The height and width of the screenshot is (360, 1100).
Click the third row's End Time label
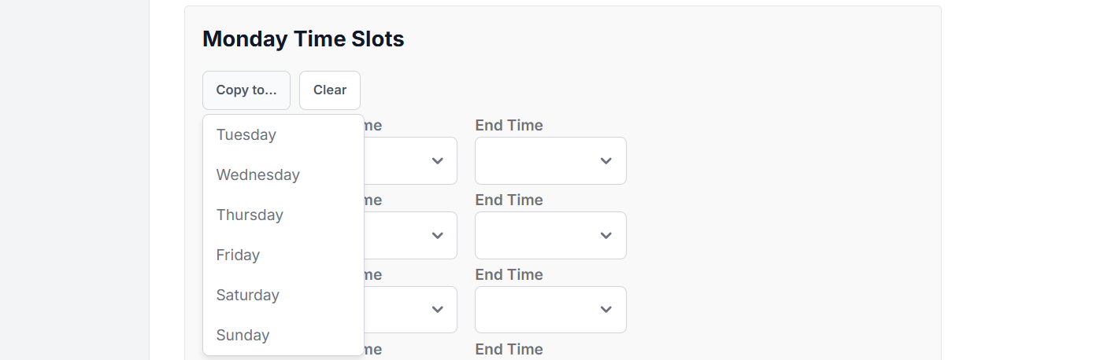click(509, 275)
